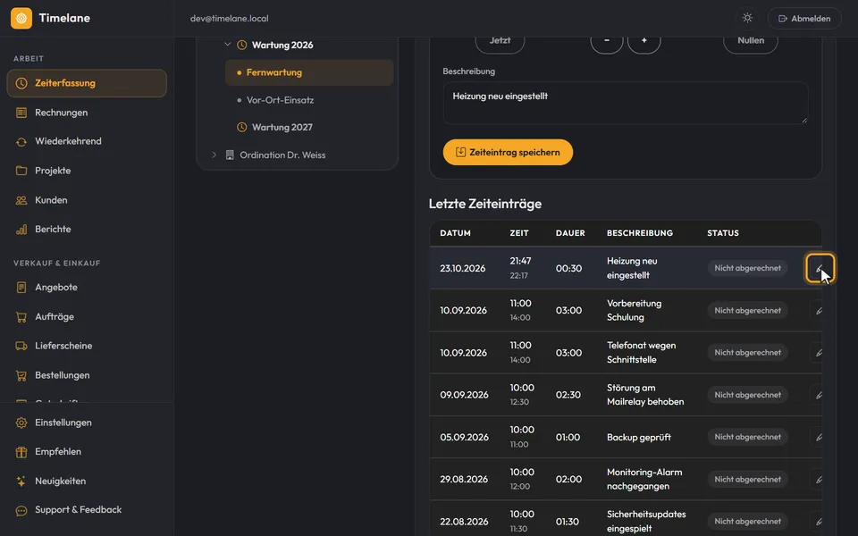
Task: Click the Aufträge shopping cart icon
Action: pos(21,316)
